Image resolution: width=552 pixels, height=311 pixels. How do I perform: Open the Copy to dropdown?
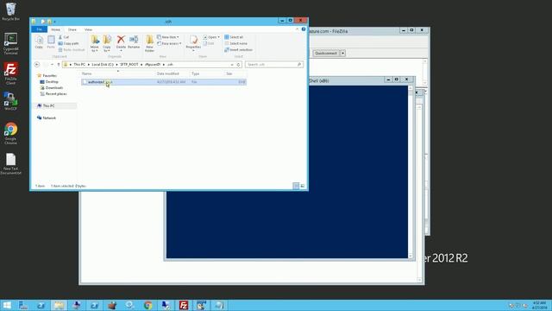pyautogui.click(x=107, y=43)
